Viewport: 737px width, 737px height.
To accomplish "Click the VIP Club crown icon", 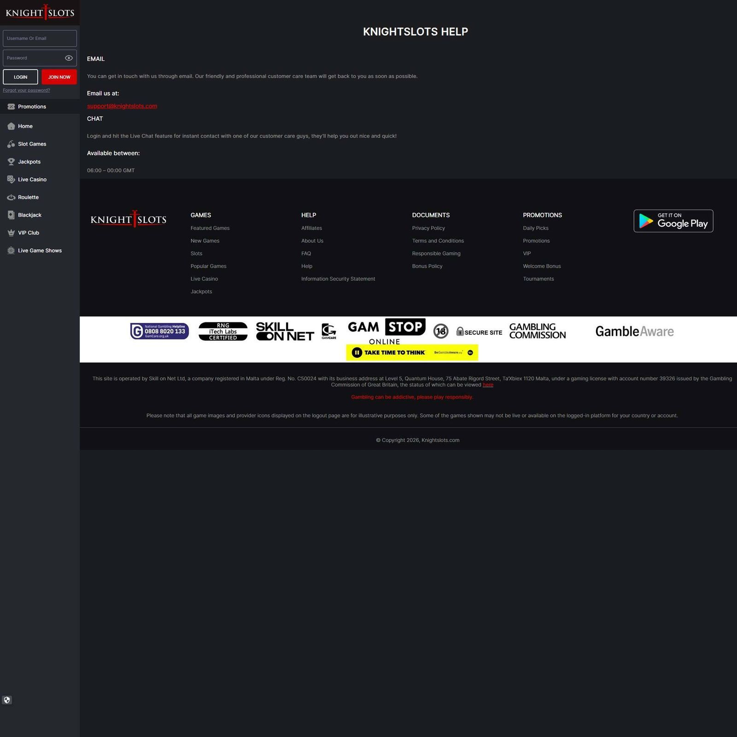I will [11, 233].
